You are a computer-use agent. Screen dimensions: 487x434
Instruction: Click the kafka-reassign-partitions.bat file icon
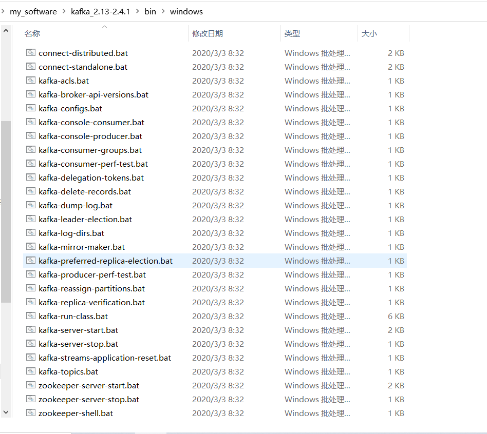(x=30, y=288)
